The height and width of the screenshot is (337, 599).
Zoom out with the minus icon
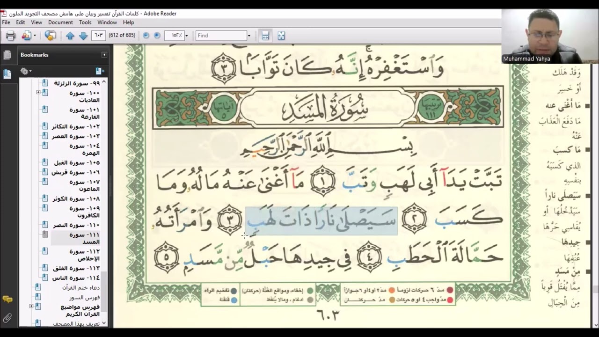pos(146,36)
